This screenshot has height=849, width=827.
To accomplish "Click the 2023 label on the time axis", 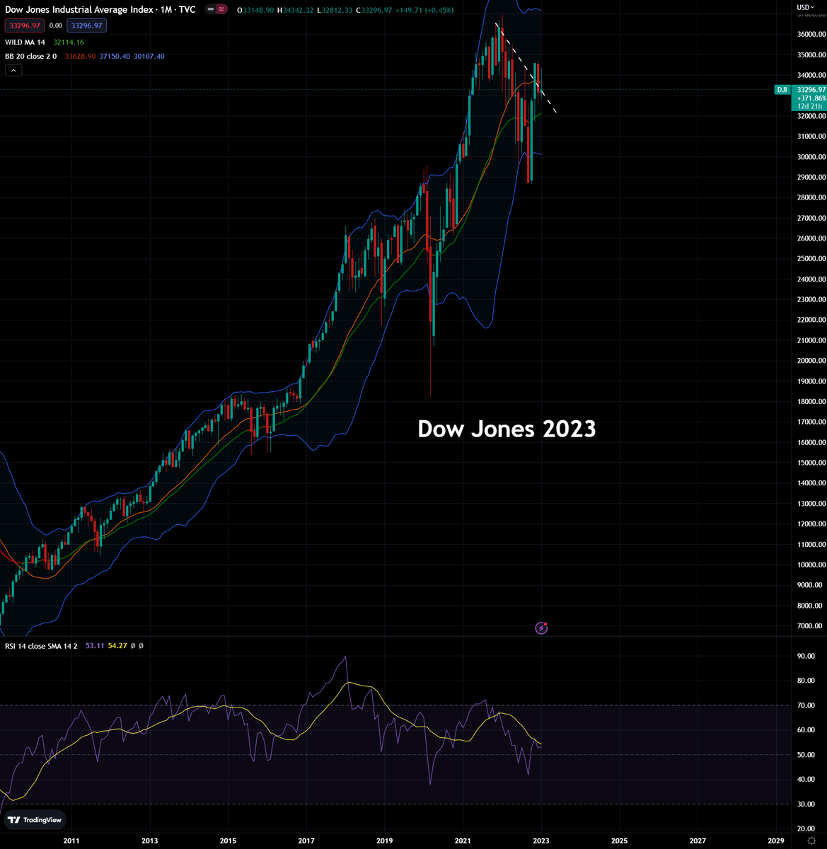I will tap(541, 841).
